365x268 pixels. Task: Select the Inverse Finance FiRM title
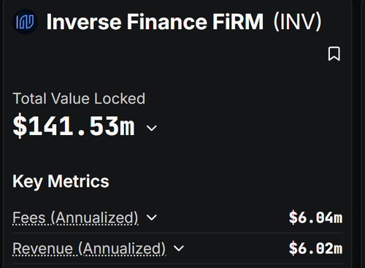click(155, 22)
